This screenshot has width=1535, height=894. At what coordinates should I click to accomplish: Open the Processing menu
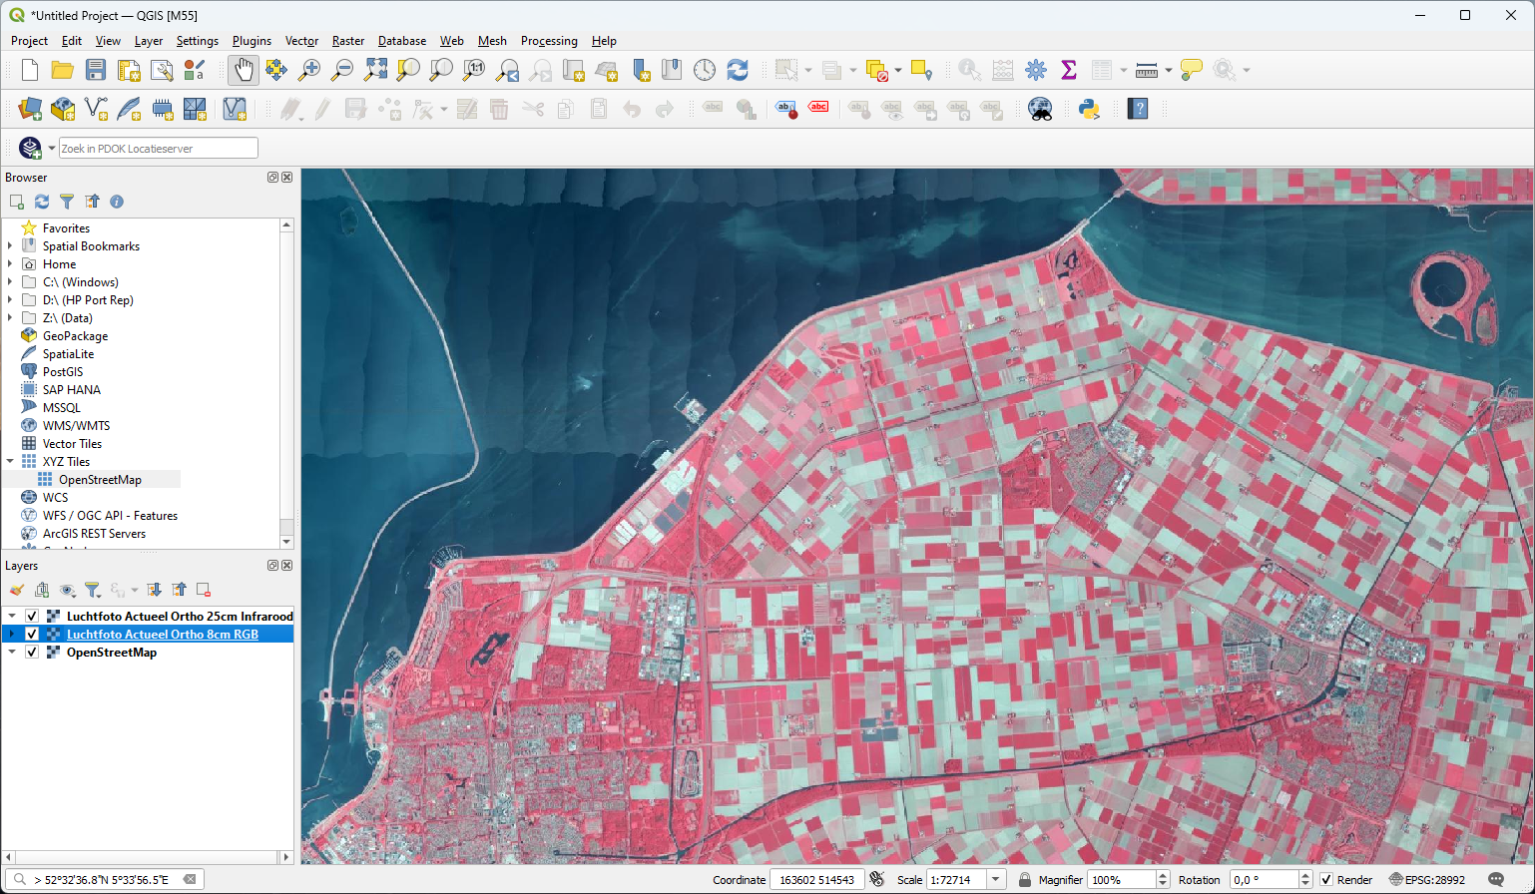[x=549, y=41]
